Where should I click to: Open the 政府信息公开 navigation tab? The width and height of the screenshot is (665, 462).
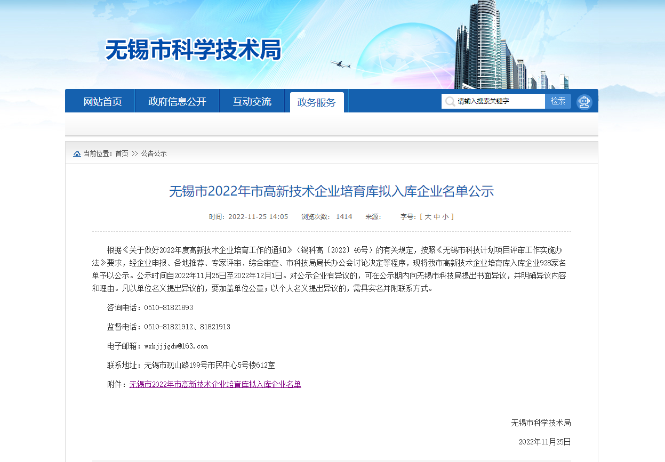pos(177,102)
